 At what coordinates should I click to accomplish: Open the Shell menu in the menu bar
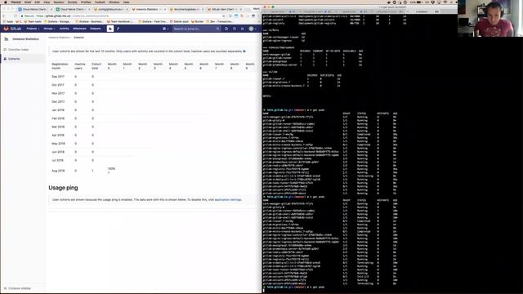28,2
